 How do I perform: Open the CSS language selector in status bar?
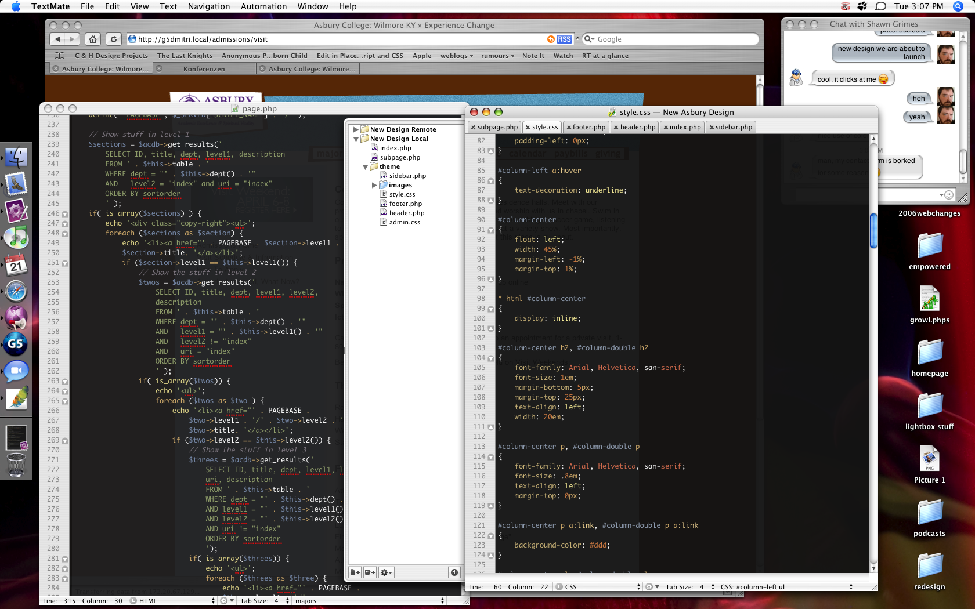598,587
